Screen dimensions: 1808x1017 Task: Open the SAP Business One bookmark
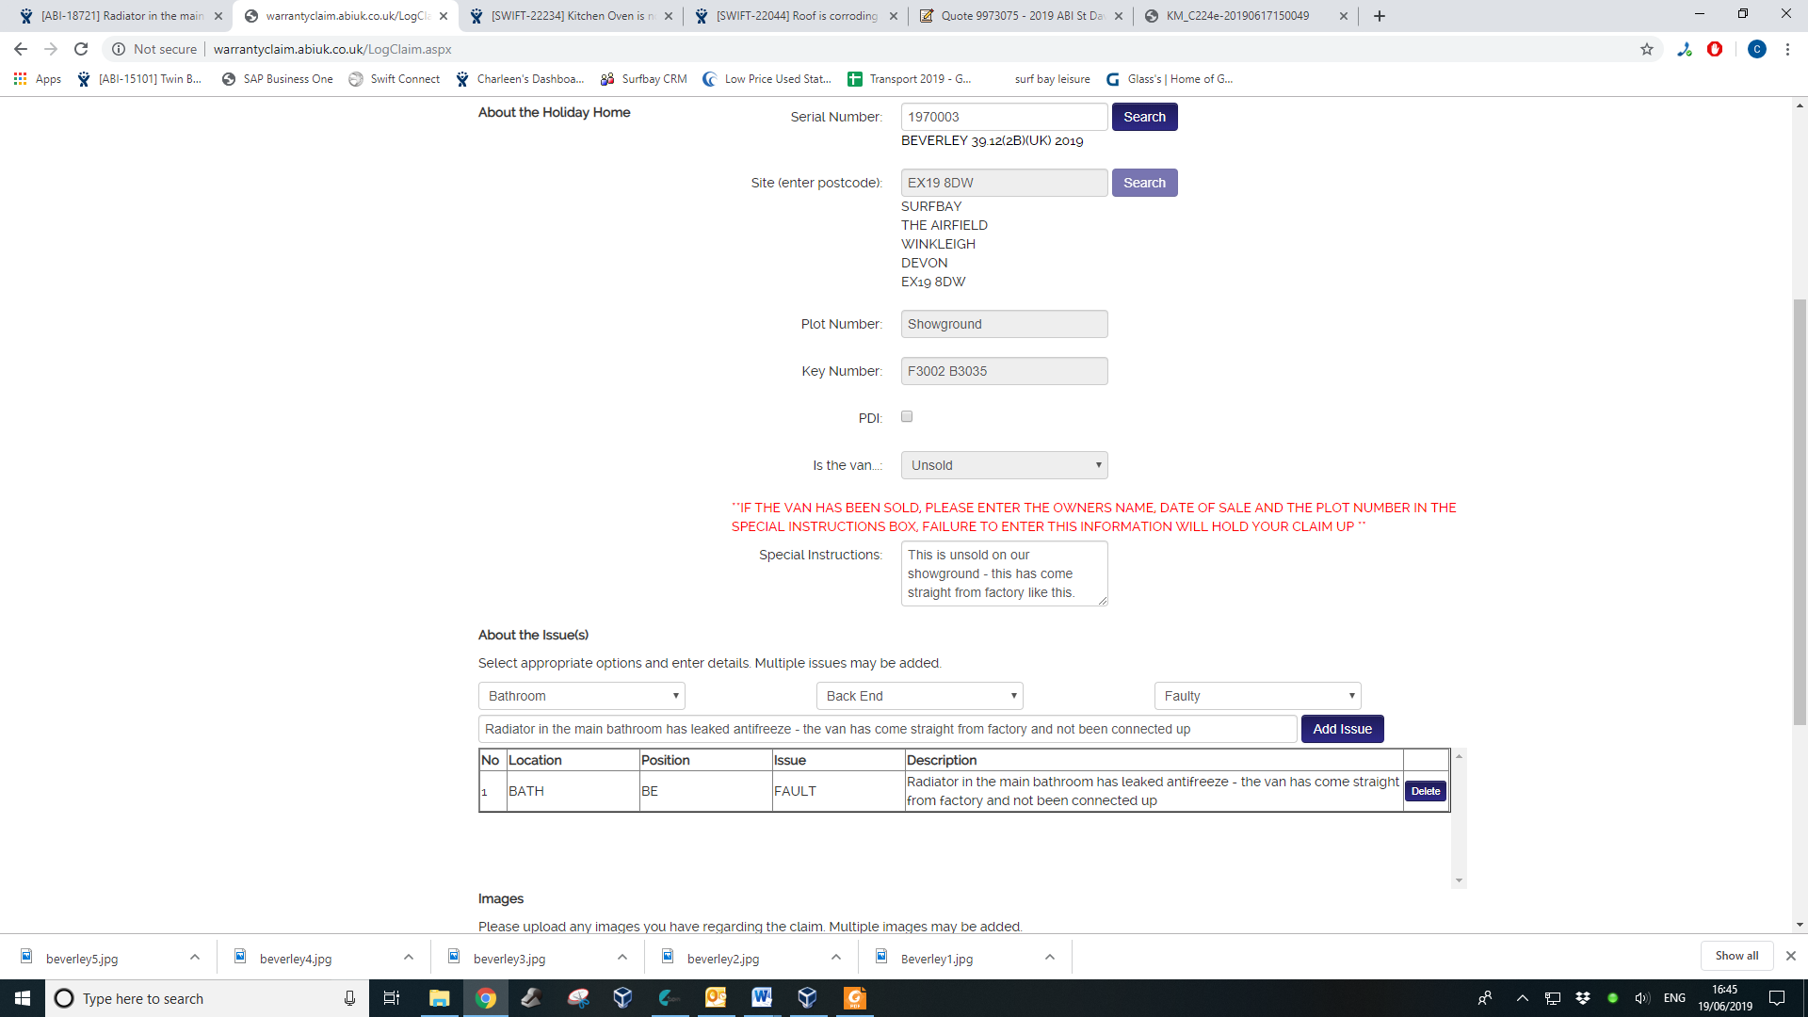pyautogui.click(x=278, y=79)
